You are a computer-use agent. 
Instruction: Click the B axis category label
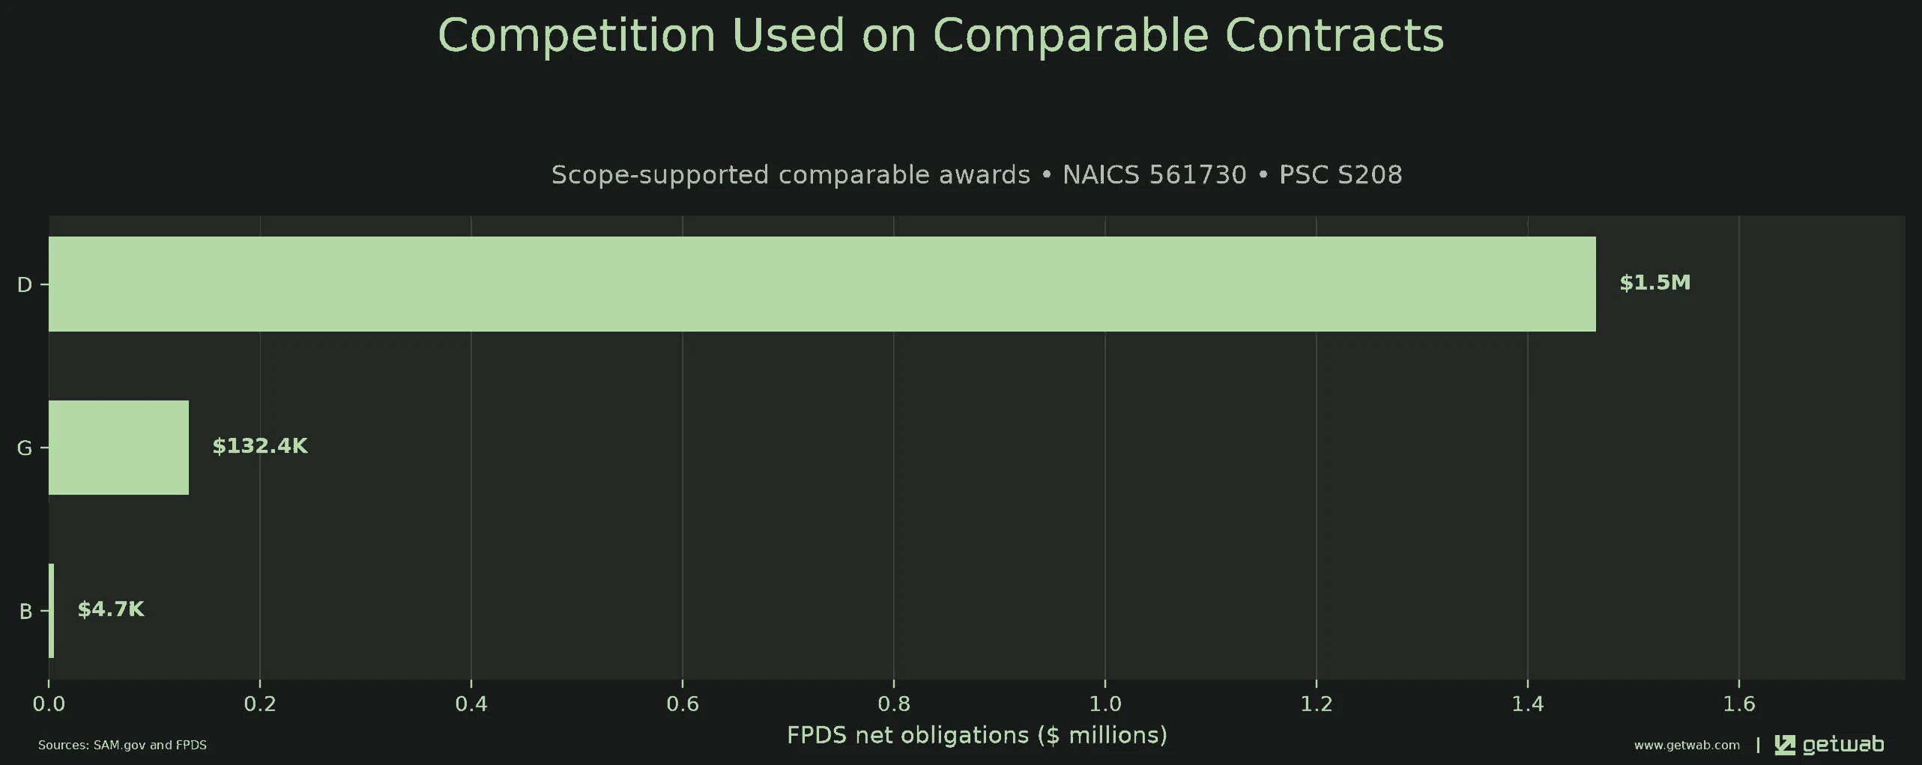[x=25, y=612]
